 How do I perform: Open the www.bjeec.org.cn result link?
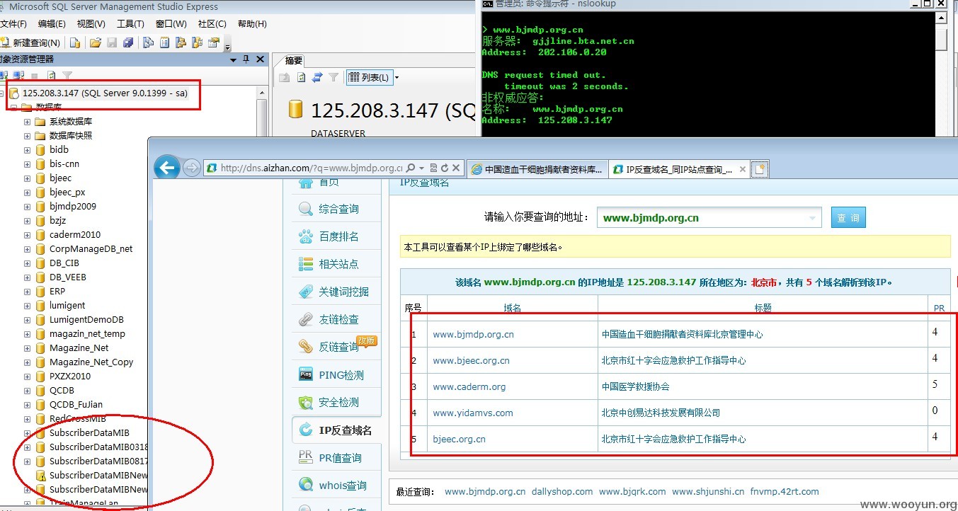point(471,360)
